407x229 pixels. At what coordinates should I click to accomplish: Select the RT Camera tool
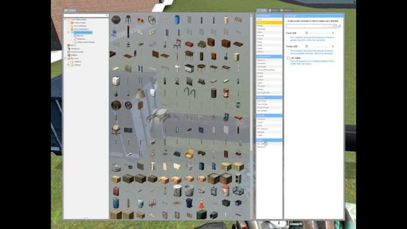coord(269,128)
